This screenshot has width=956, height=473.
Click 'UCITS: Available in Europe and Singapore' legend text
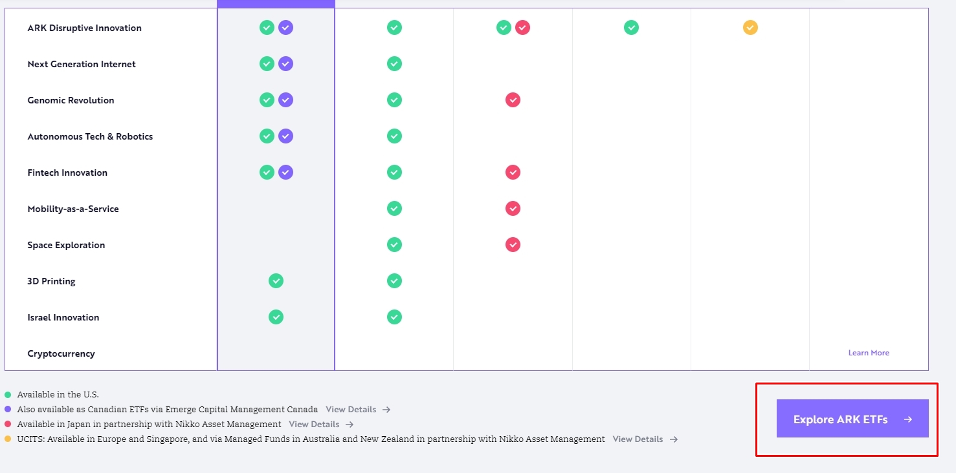[x=311, y=439]
